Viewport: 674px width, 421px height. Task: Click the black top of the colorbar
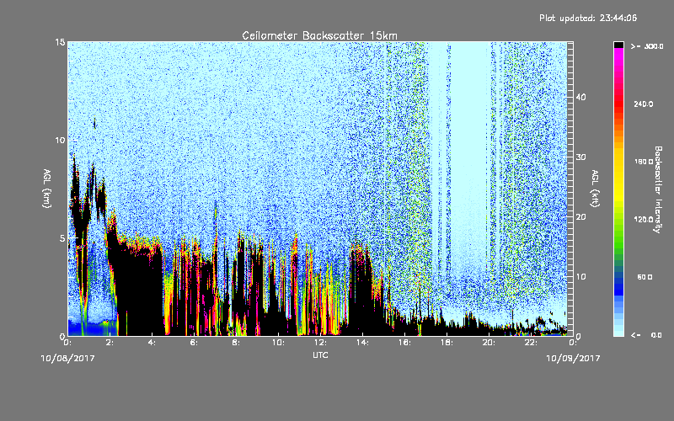point(618,45)
